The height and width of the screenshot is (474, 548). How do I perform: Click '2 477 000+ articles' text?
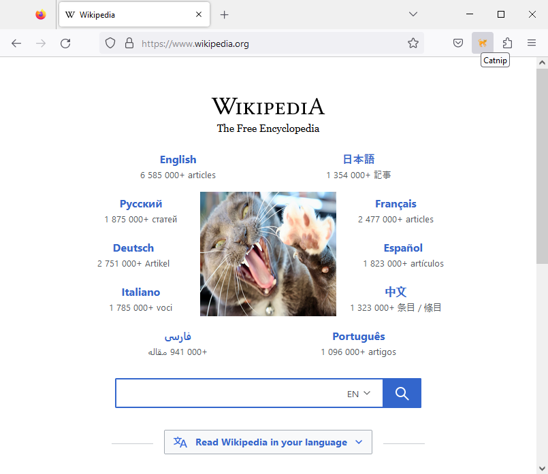coord(396,219)
